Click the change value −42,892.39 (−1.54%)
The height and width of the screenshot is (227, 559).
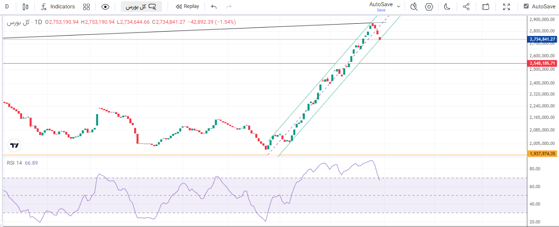212,22
